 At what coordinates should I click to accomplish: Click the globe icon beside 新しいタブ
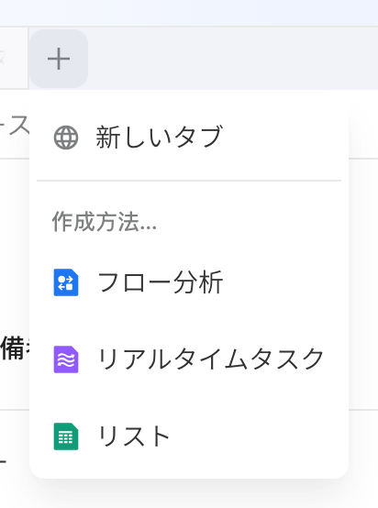66,138
